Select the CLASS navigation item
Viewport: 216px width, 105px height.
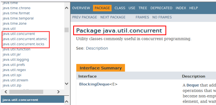point(120,8)
